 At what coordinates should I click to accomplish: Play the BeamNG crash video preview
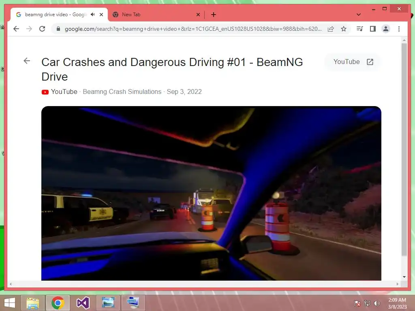(211, 193)
